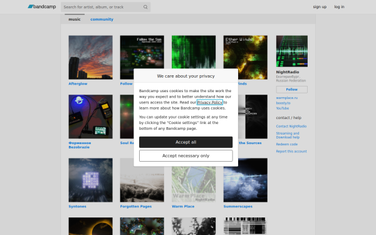This screenshot has width=376, height=235.
Task: Click the Summerscapes title link
Action: point(238,206)
